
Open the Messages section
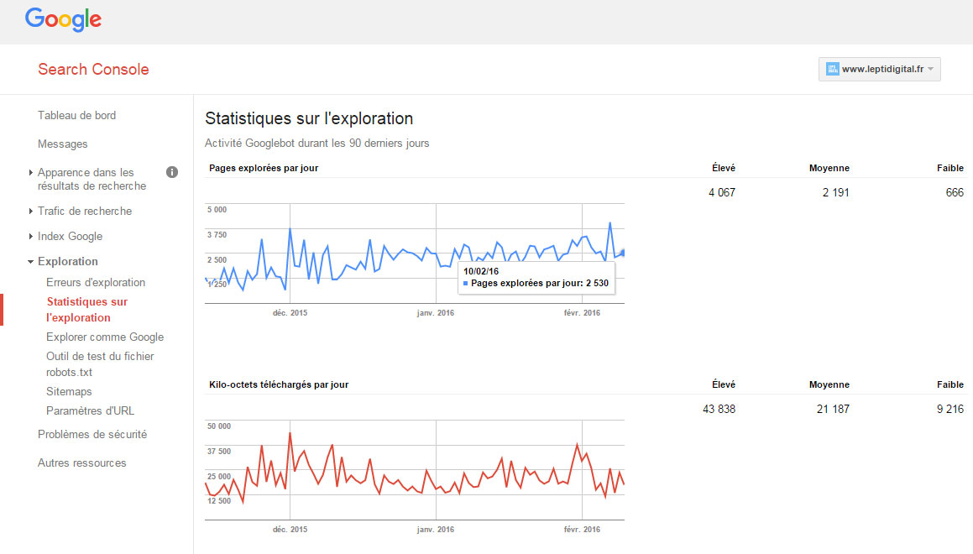click(x=63, y=144)
